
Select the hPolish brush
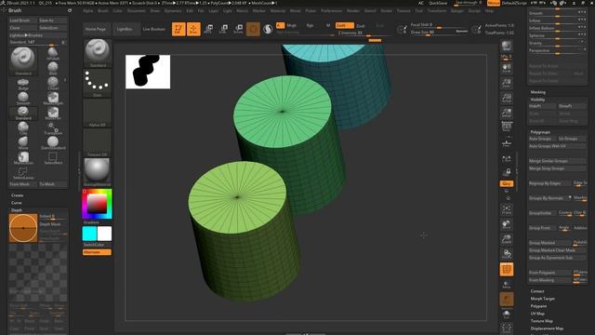coord(53,54)
